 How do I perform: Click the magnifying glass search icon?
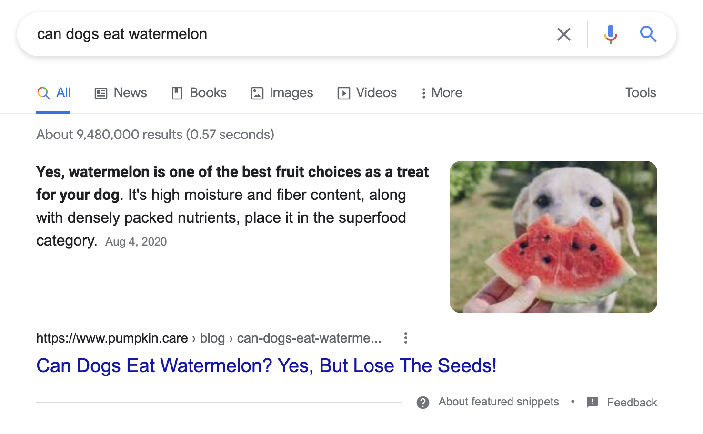[x=648, y=34]
